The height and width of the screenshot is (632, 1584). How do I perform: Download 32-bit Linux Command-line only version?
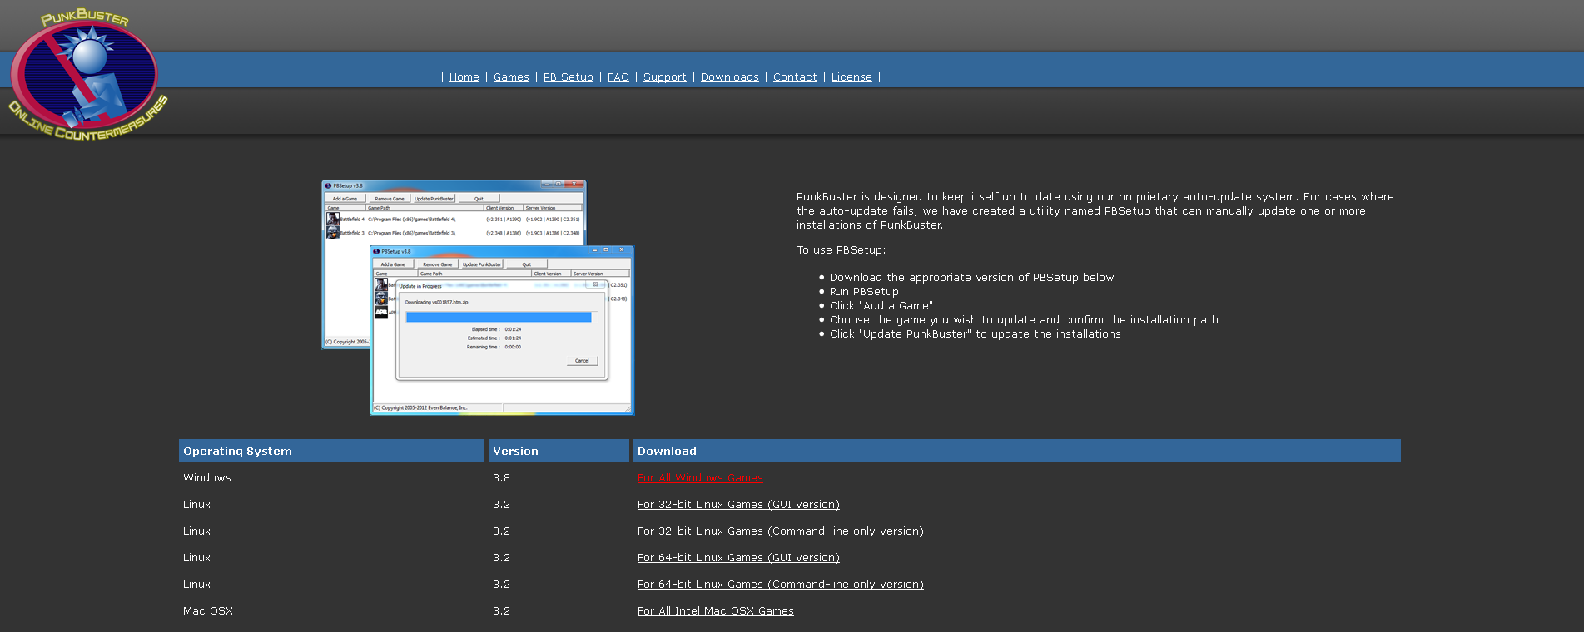pos(781,531)
